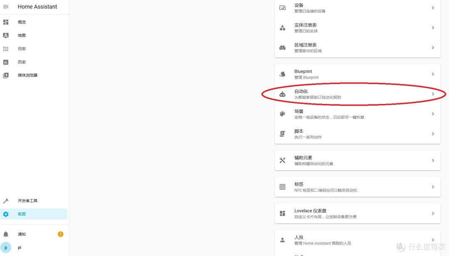Open the Lovelace 仪表盘 settings
This screenshot has height=256, width=449.
pyautogui.click(x=358, y=213)
